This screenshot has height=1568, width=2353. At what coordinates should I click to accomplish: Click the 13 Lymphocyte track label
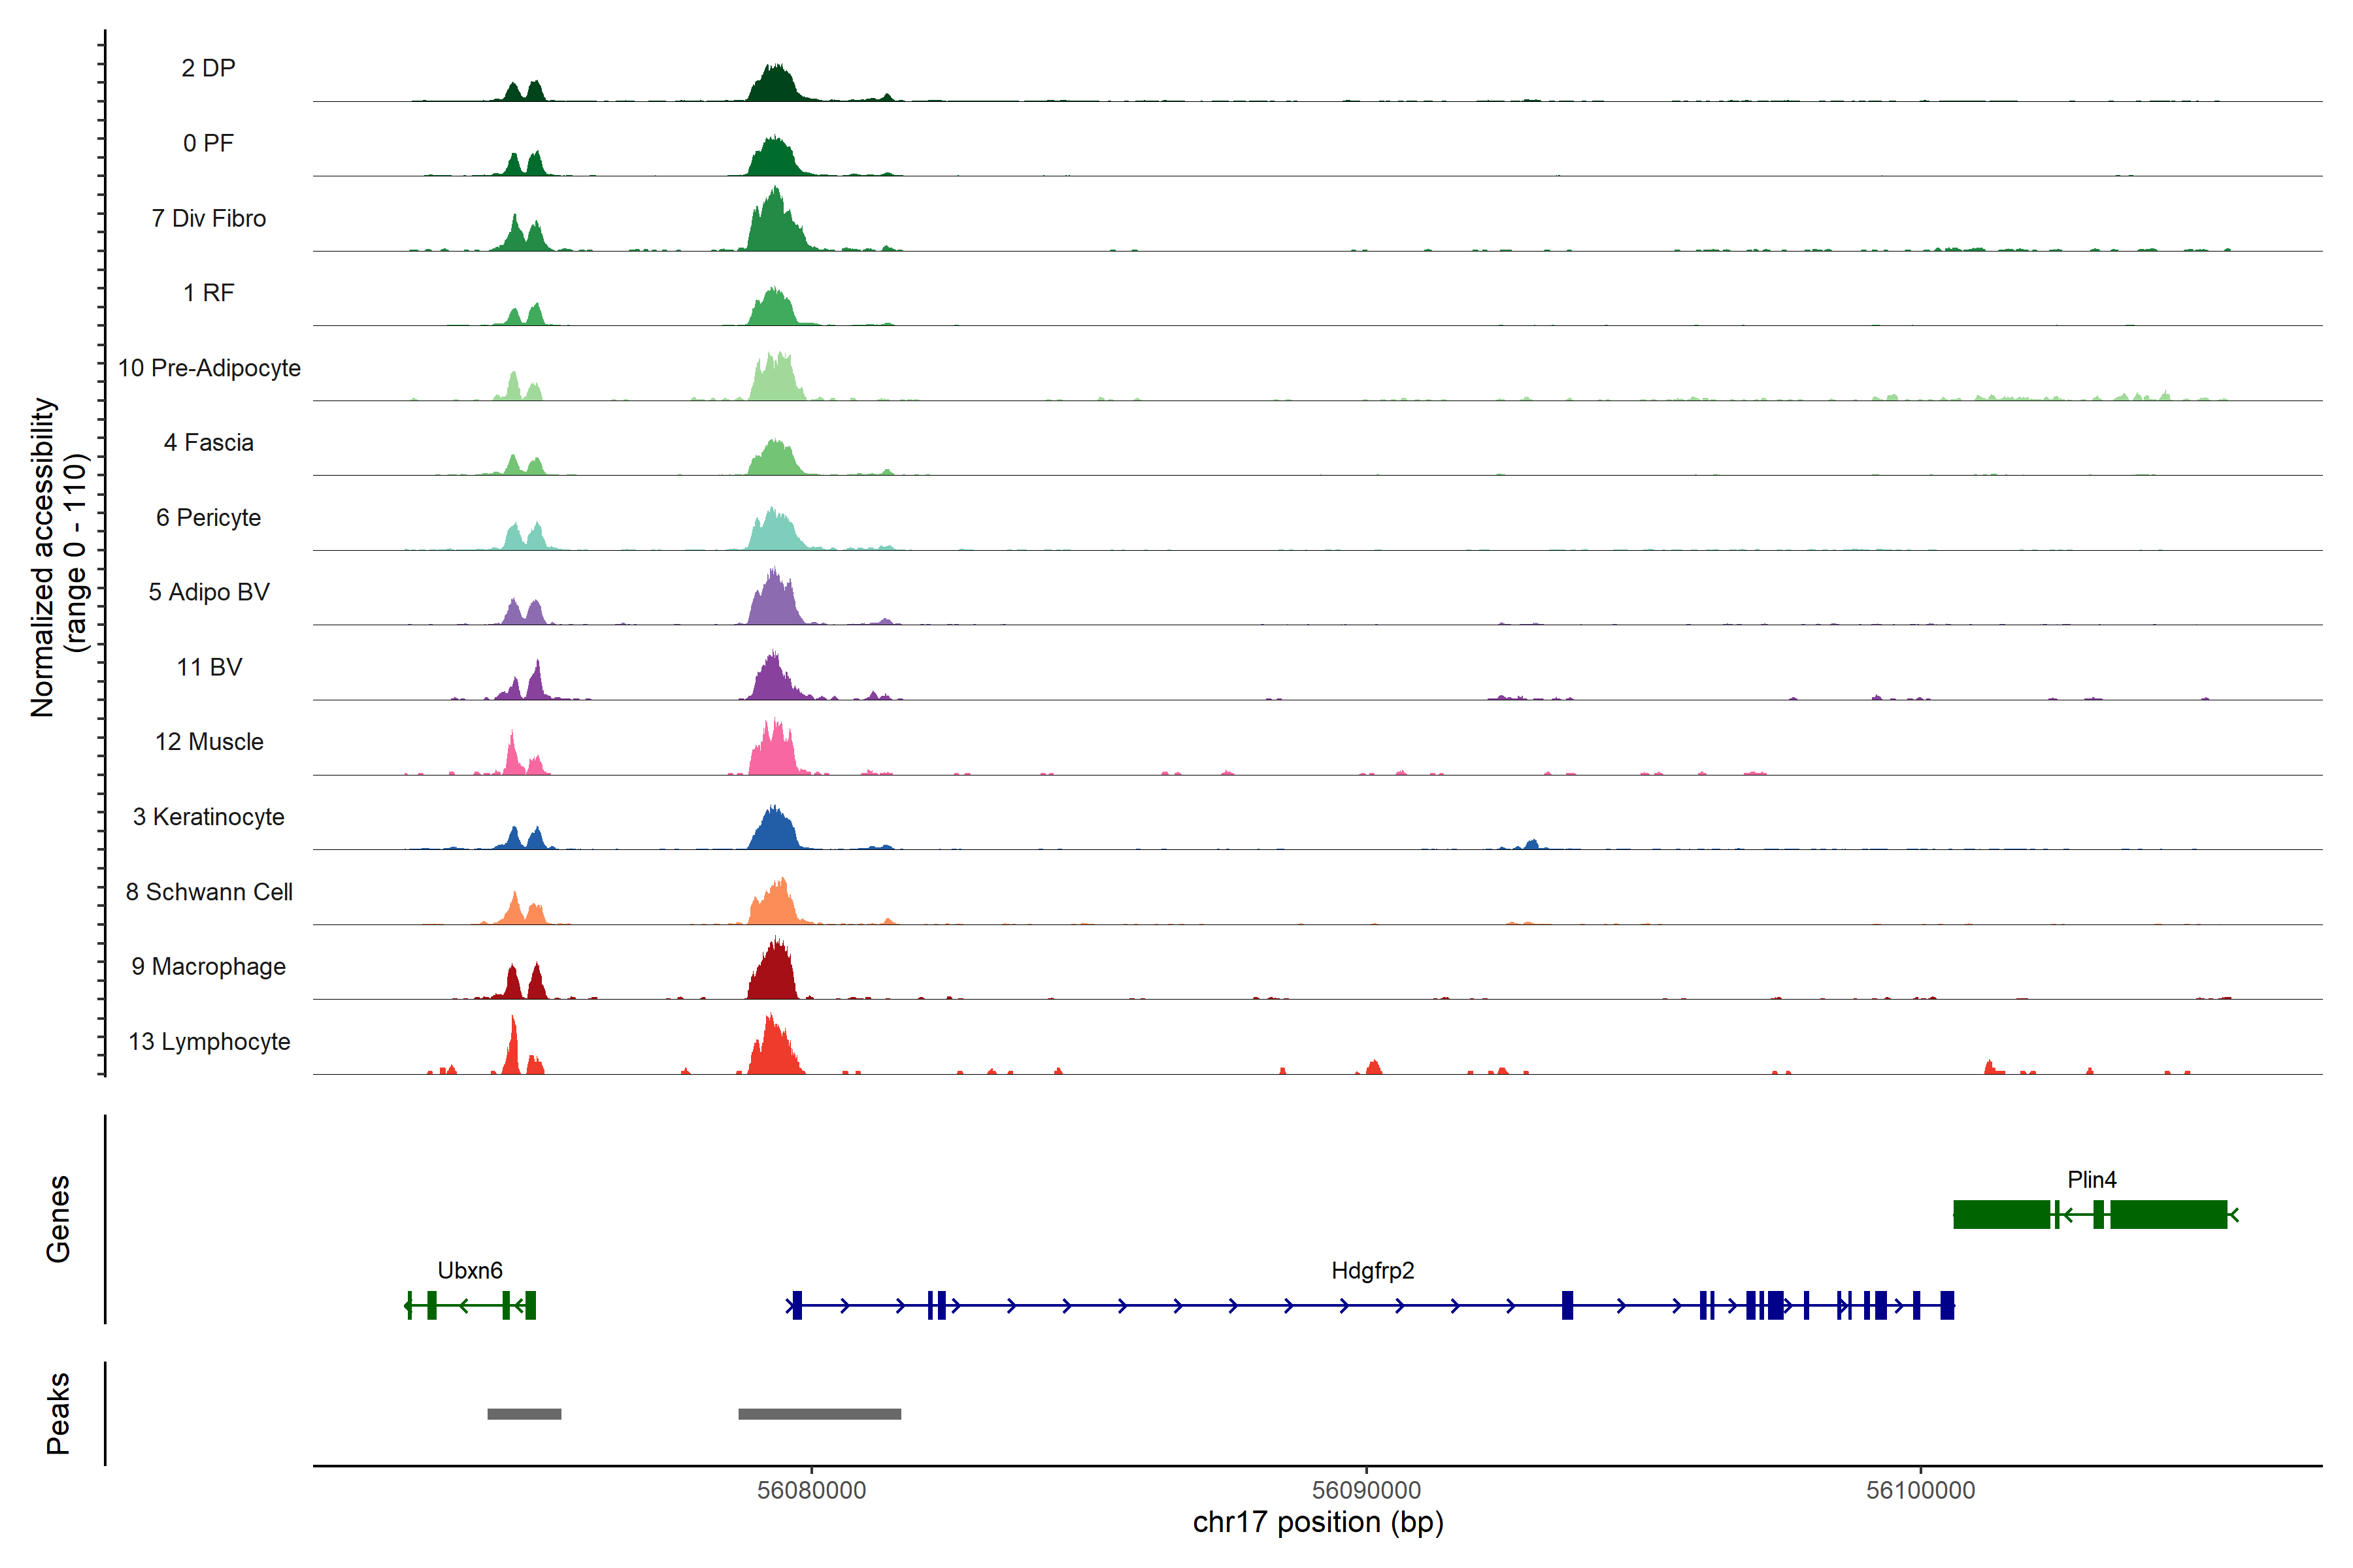click(x=209, y=1041)
